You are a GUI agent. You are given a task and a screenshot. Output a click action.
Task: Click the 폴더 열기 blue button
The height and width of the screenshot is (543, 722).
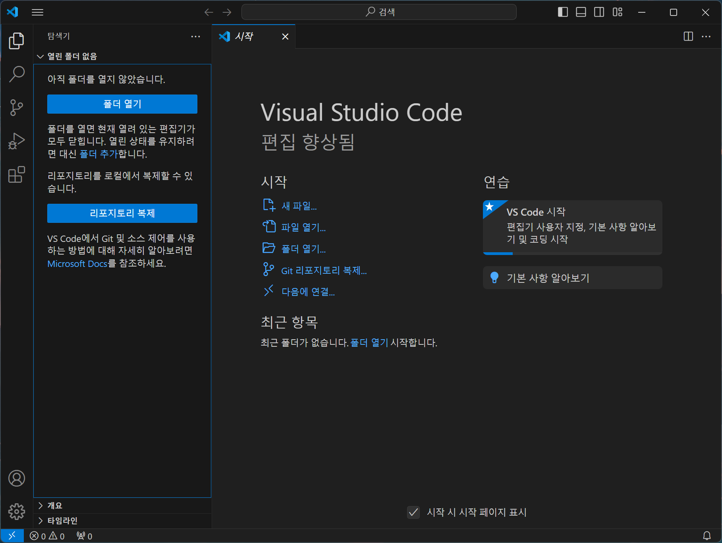tap(122, 104)
